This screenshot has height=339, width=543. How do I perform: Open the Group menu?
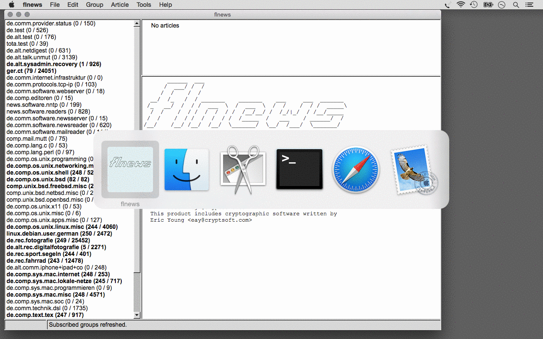94,5
